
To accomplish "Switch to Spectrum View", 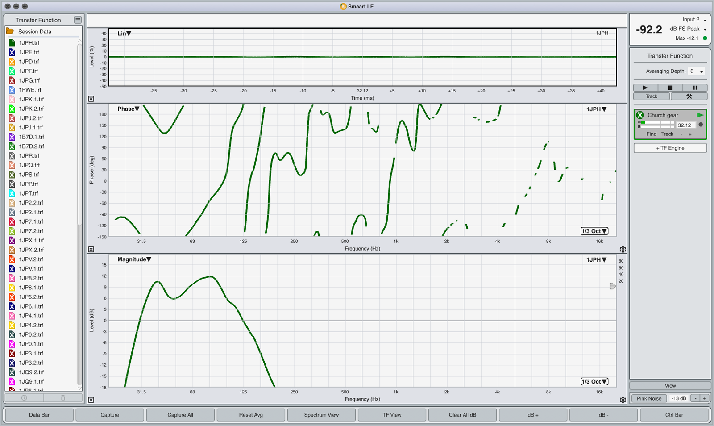I will point(321,415).
